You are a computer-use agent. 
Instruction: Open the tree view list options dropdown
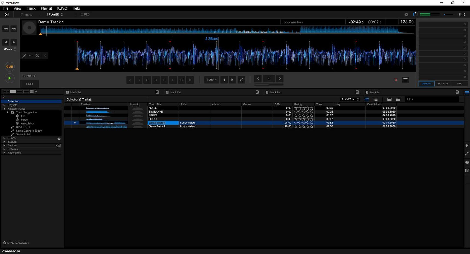34,92
